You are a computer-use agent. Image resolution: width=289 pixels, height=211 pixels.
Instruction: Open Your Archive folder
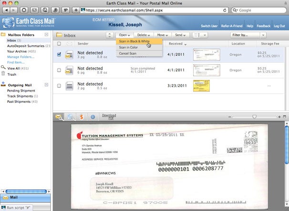coord(21,51)
